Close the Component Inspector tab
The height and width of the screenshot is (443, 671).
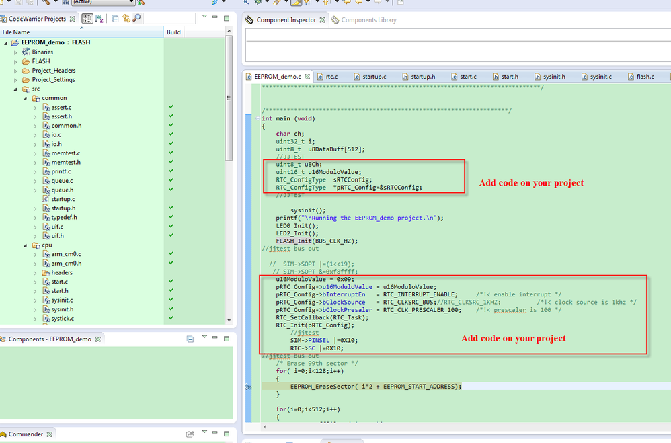click(x=323, y=19)
